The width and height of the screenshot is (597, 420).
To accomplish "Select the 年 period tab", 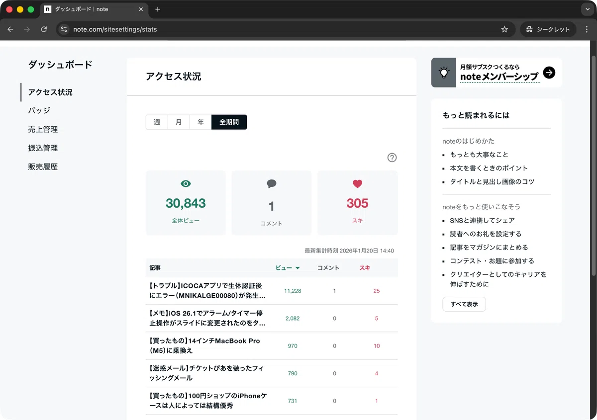I will click(200, 122).
